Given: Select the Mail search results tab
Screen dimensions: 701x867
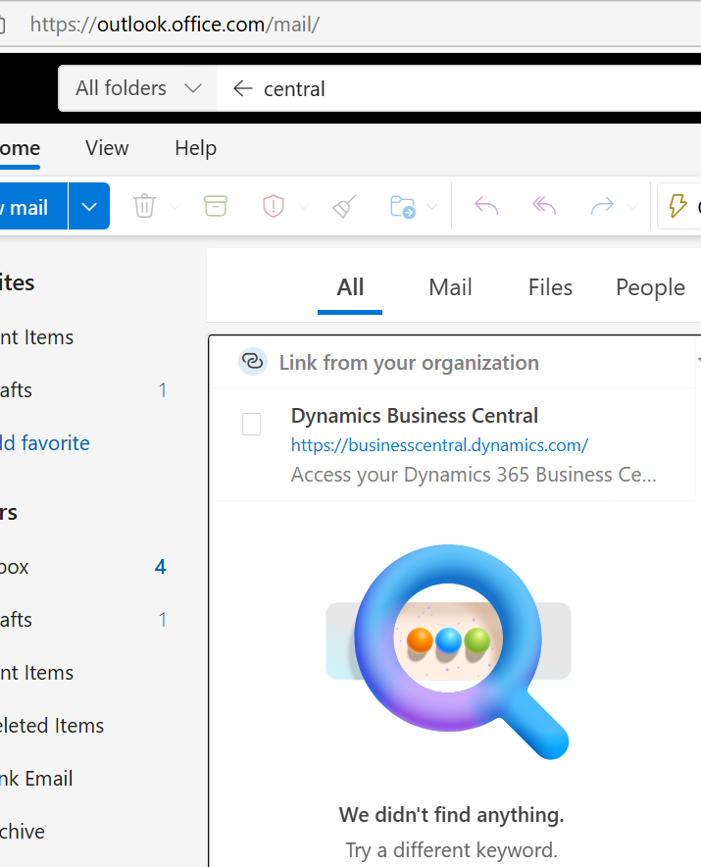Looking at the screenshot, I should pos(450,287).
